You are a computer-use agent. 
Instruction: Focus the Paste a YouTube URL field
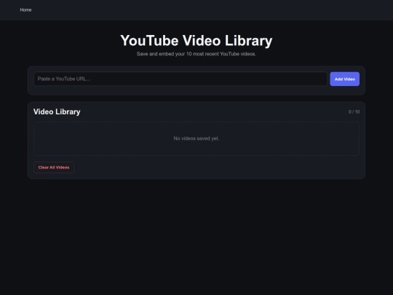[180, 79]
